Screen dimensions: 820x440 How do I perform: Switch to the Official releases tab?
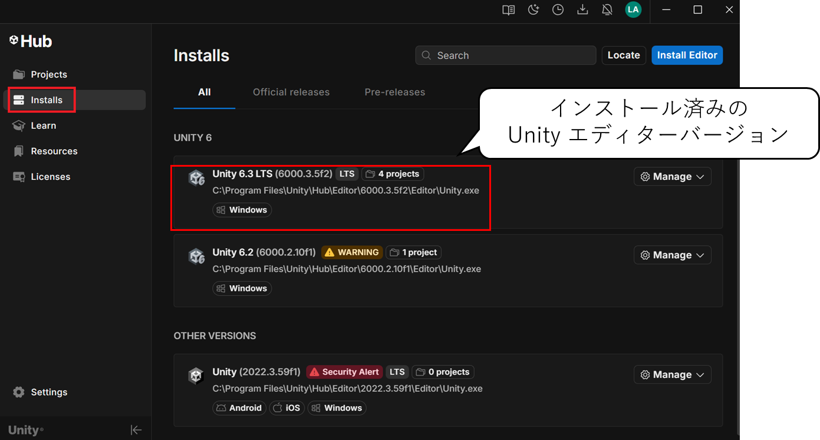(x=291, y=92)
